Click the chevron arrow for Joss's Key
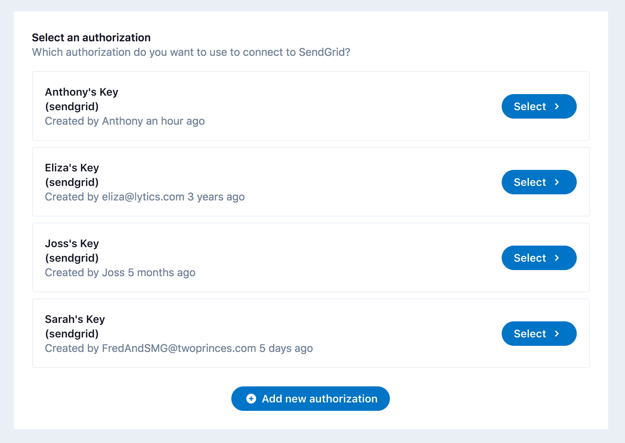Screen dimensions: 625x443 [x=557, y=258]
